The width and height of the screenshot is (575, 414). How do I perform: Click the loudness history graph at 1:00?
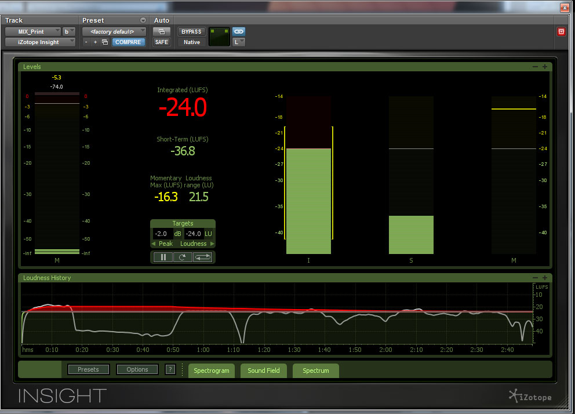point(203,314)
